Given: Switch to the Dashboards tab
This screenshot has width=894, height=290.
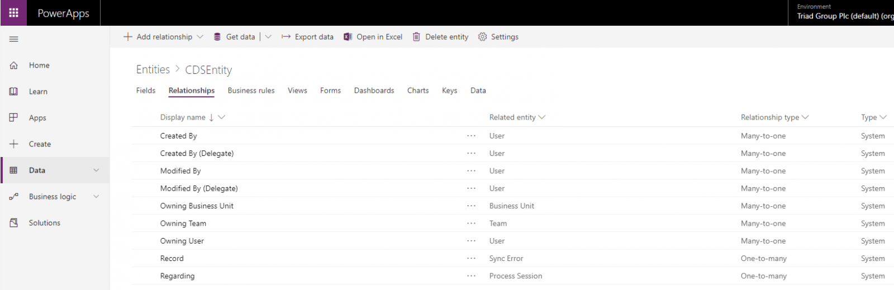Looking at the screenshot, I should pos(374,91).
